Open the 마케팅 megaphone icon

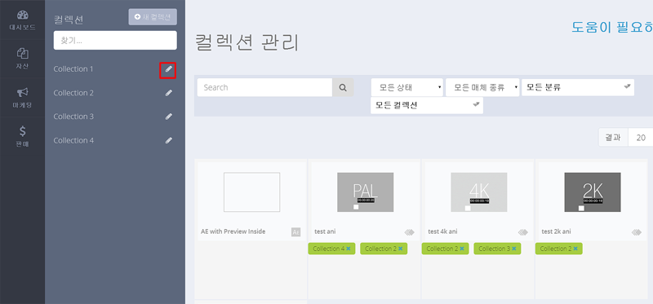click(23, 92)
